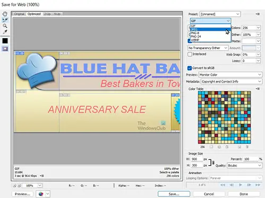
Task: Click the Preview... button
Action: [22, 194]
